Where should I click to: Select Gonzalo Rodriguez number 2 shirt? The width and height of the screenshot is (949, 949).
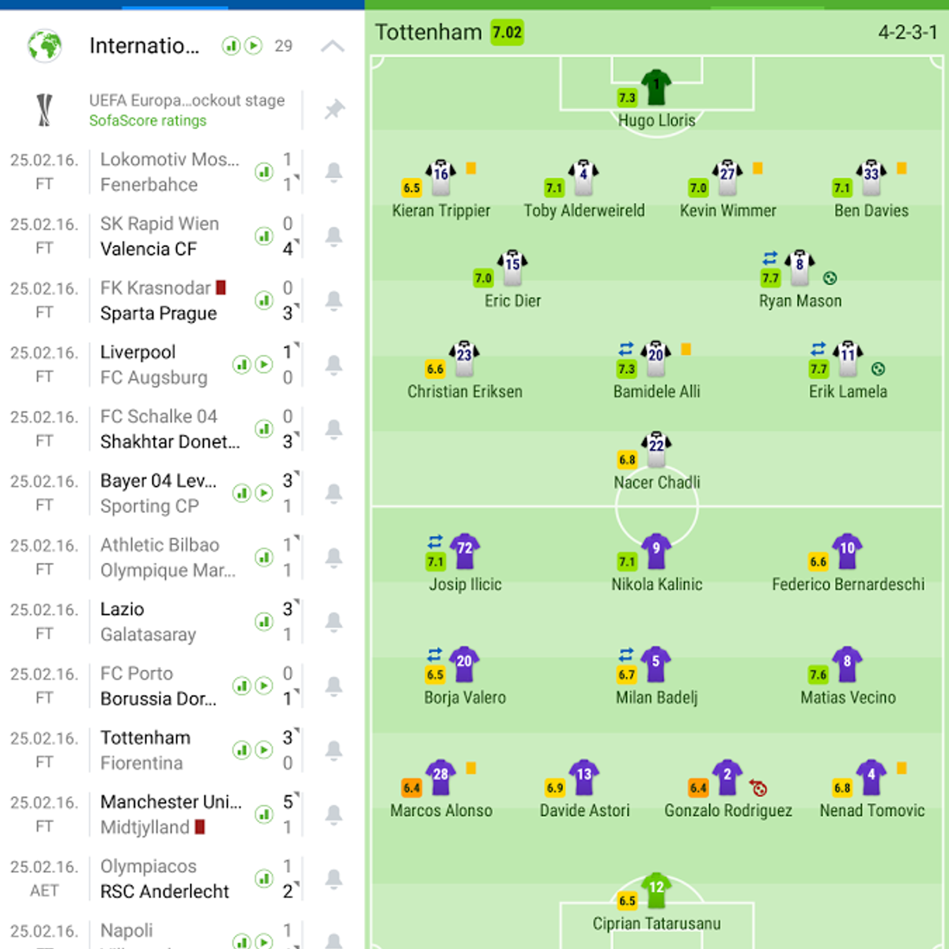click(x=727, y=777)
